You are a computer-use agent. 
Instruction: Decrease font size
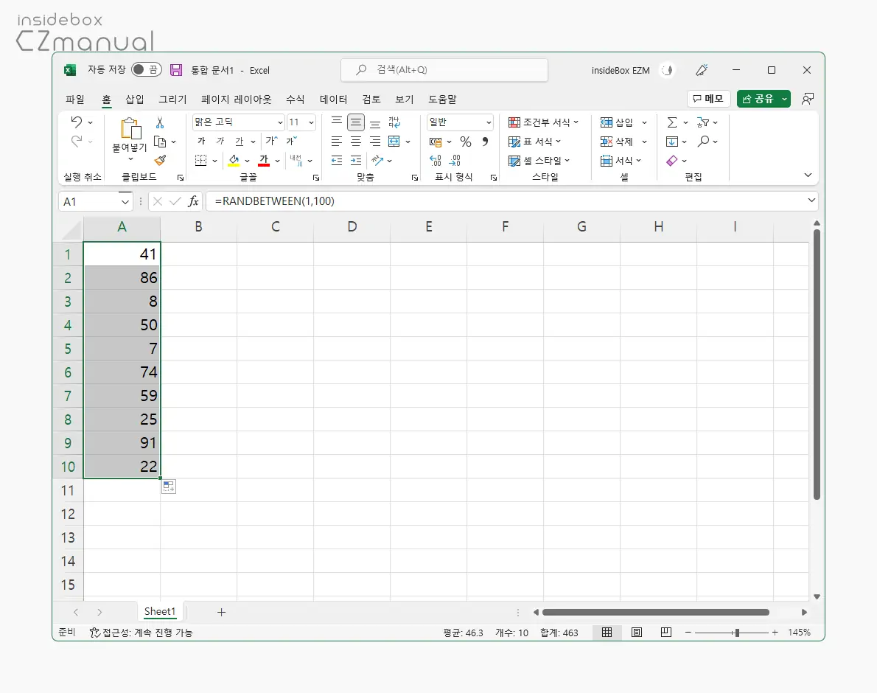click(x=291, y=141)
